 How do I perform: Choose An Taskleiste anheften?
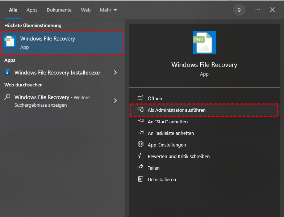204,133
